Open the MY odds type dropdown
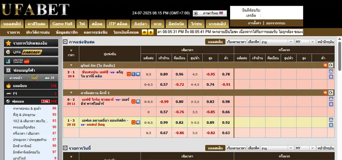Screen dimensions: 342x160 (305, 42)
